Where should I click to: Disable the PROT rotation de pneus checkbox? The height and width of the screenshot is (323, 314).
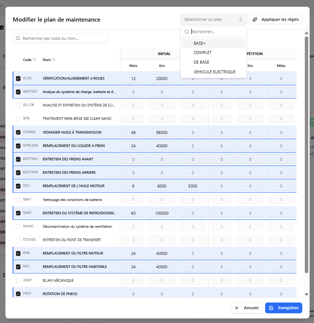click(18, 294)
